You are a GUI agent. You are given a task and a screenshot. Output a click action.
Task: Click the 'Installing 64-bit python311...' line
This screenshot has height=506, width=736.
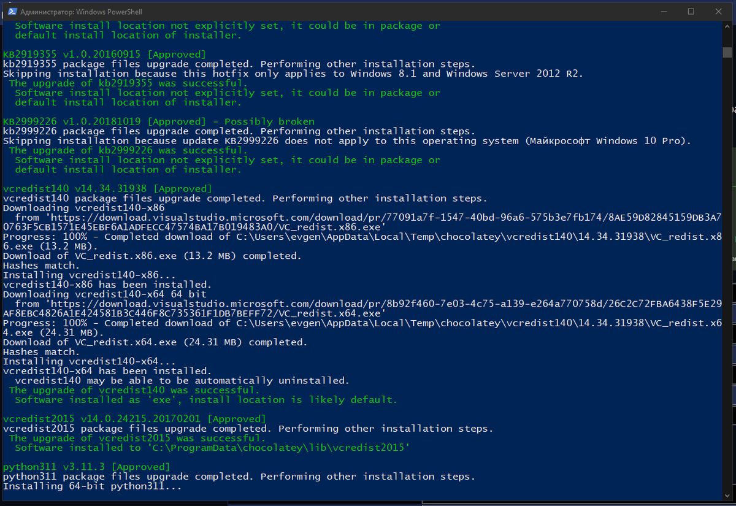click(93, 486)
